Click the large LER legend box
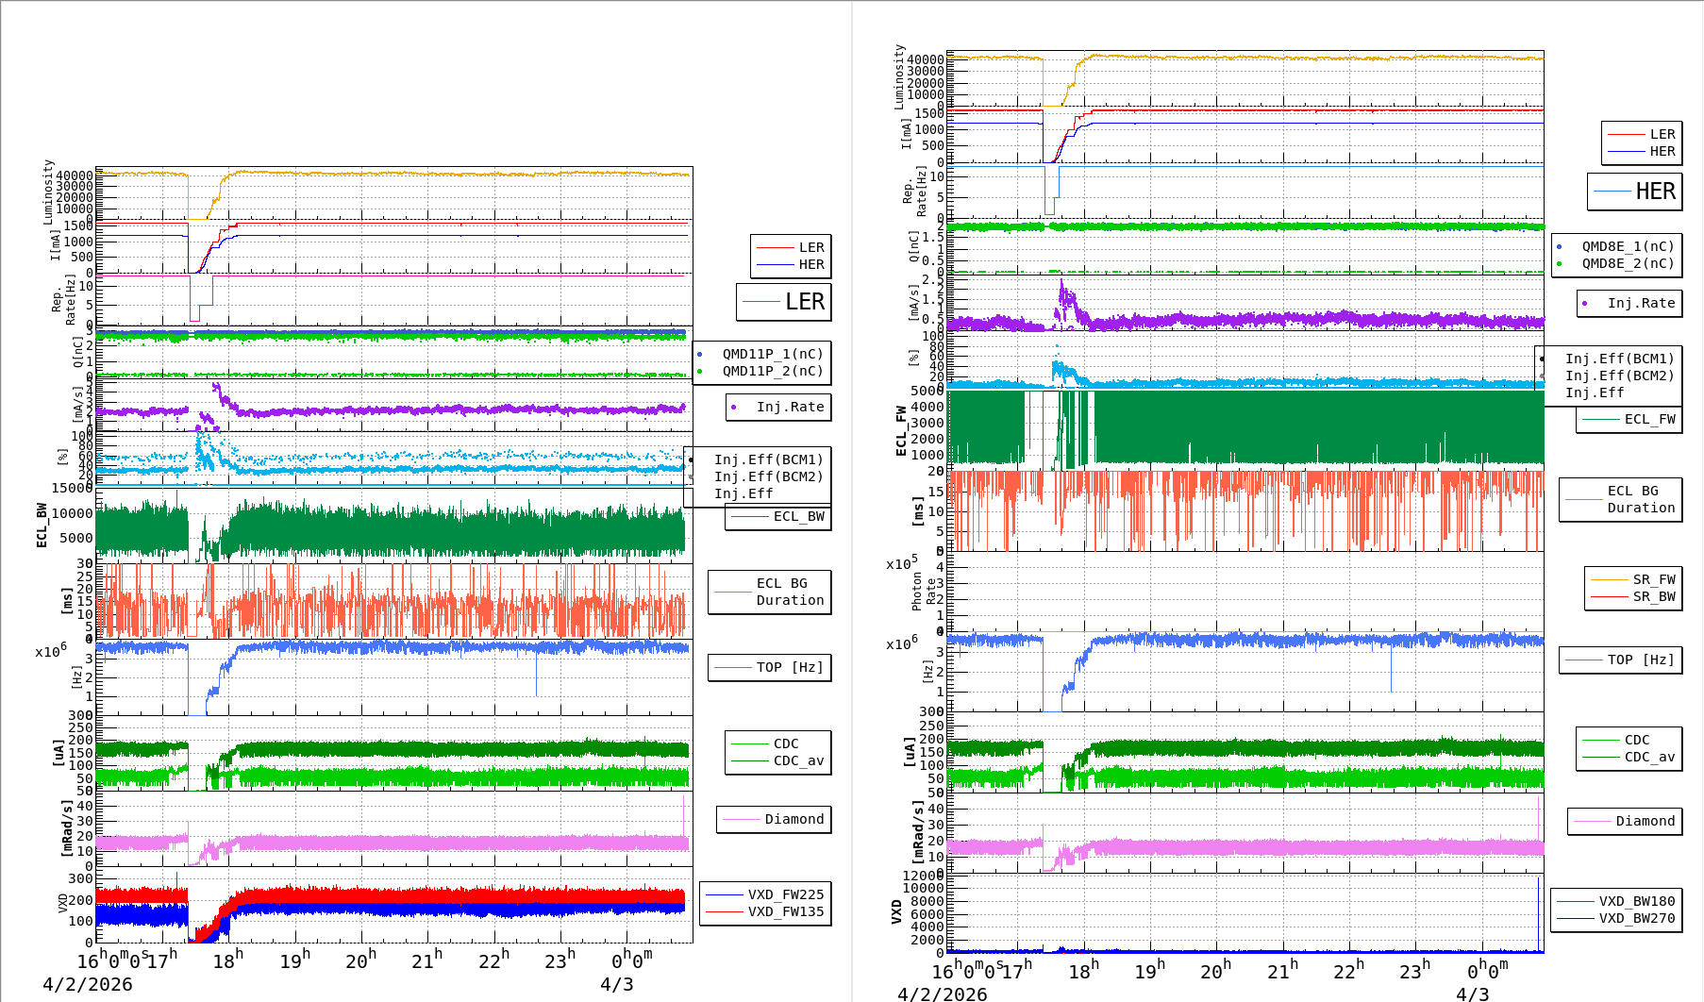 pyautogui.click(x=783, y=302)
